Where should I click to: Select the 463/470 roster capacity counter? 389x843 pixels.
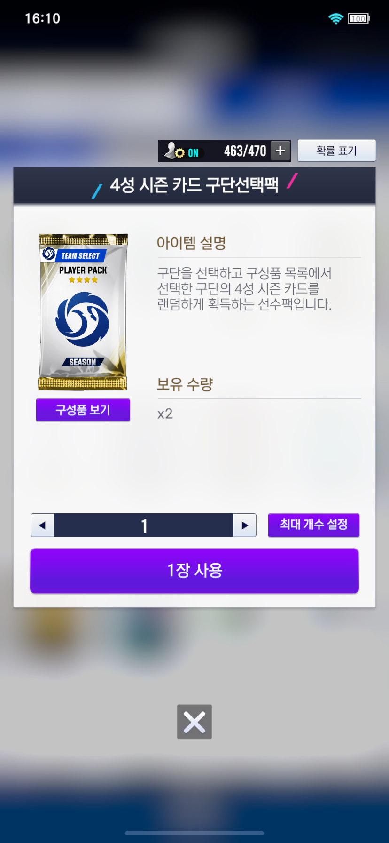[x=245, y=151]
